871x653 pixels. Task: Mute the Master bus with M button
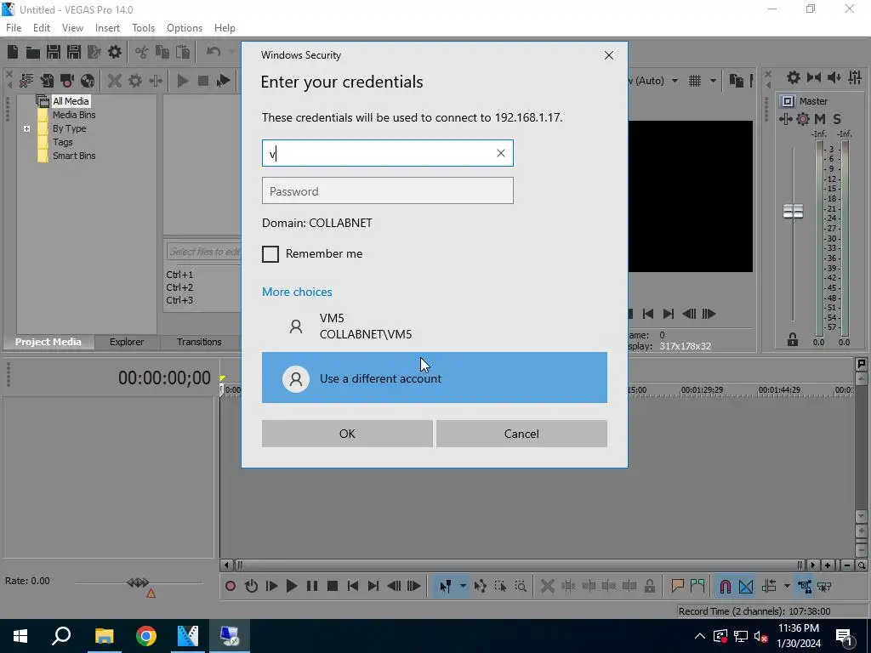820,119
